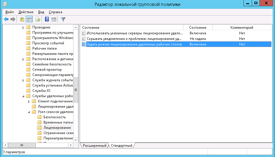
Task: Toggle the show/hide console tree icon
Action: (x=29, y=19)
